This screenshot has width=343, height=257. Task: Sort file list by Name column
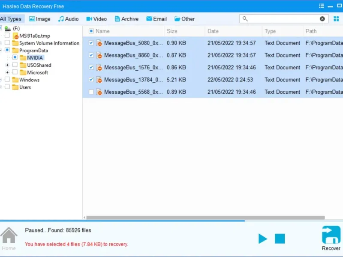point(102,31)
